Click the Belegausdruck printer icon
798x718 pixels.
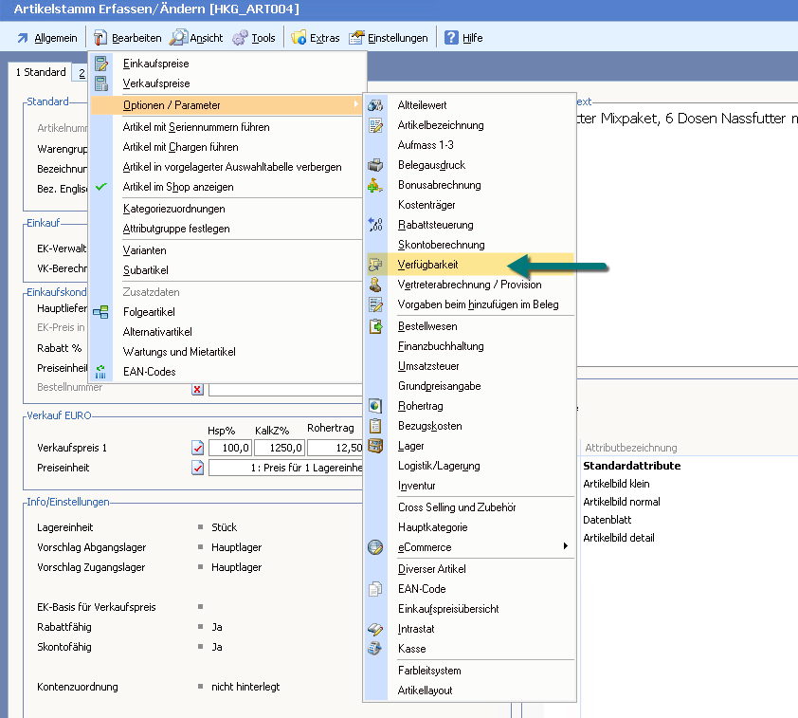tap(375, 165)
